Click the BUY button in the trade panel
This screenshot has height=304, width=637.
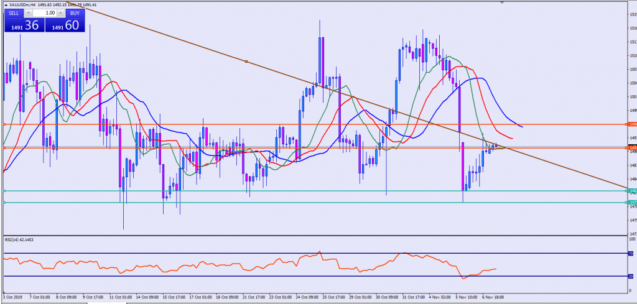pos(75,12)
